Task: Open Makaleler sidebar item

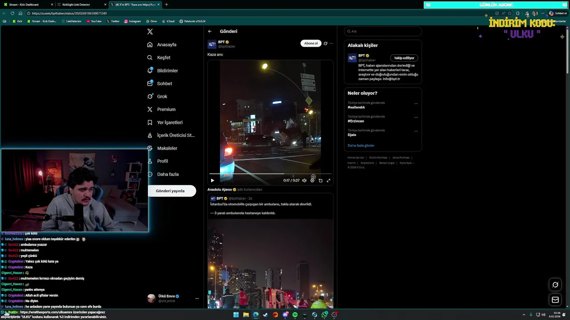Action: pyautogui.click(x=162, y=148)
